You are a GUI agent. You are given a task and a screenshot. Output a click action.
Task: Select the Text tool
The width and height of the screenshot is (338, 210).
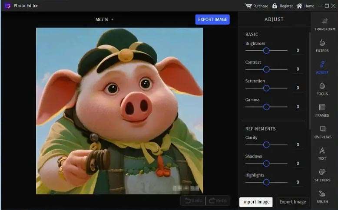[322, 154]
